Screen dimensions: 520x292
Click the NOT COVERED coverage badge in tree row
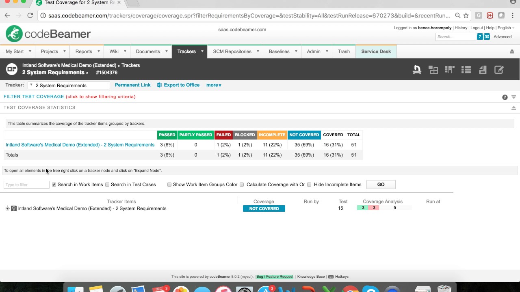tap(264, 208)
